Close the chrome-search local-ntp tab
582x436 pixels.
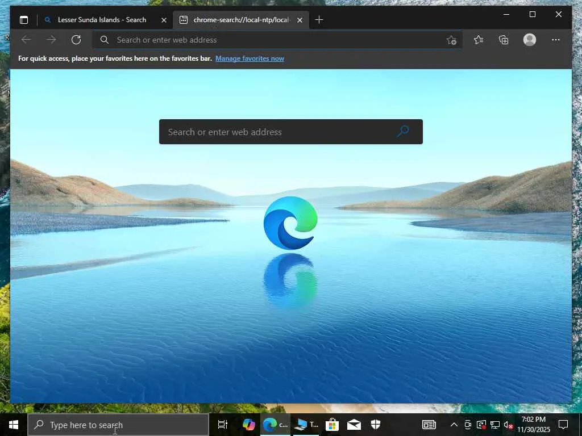(x=300, y=20)
